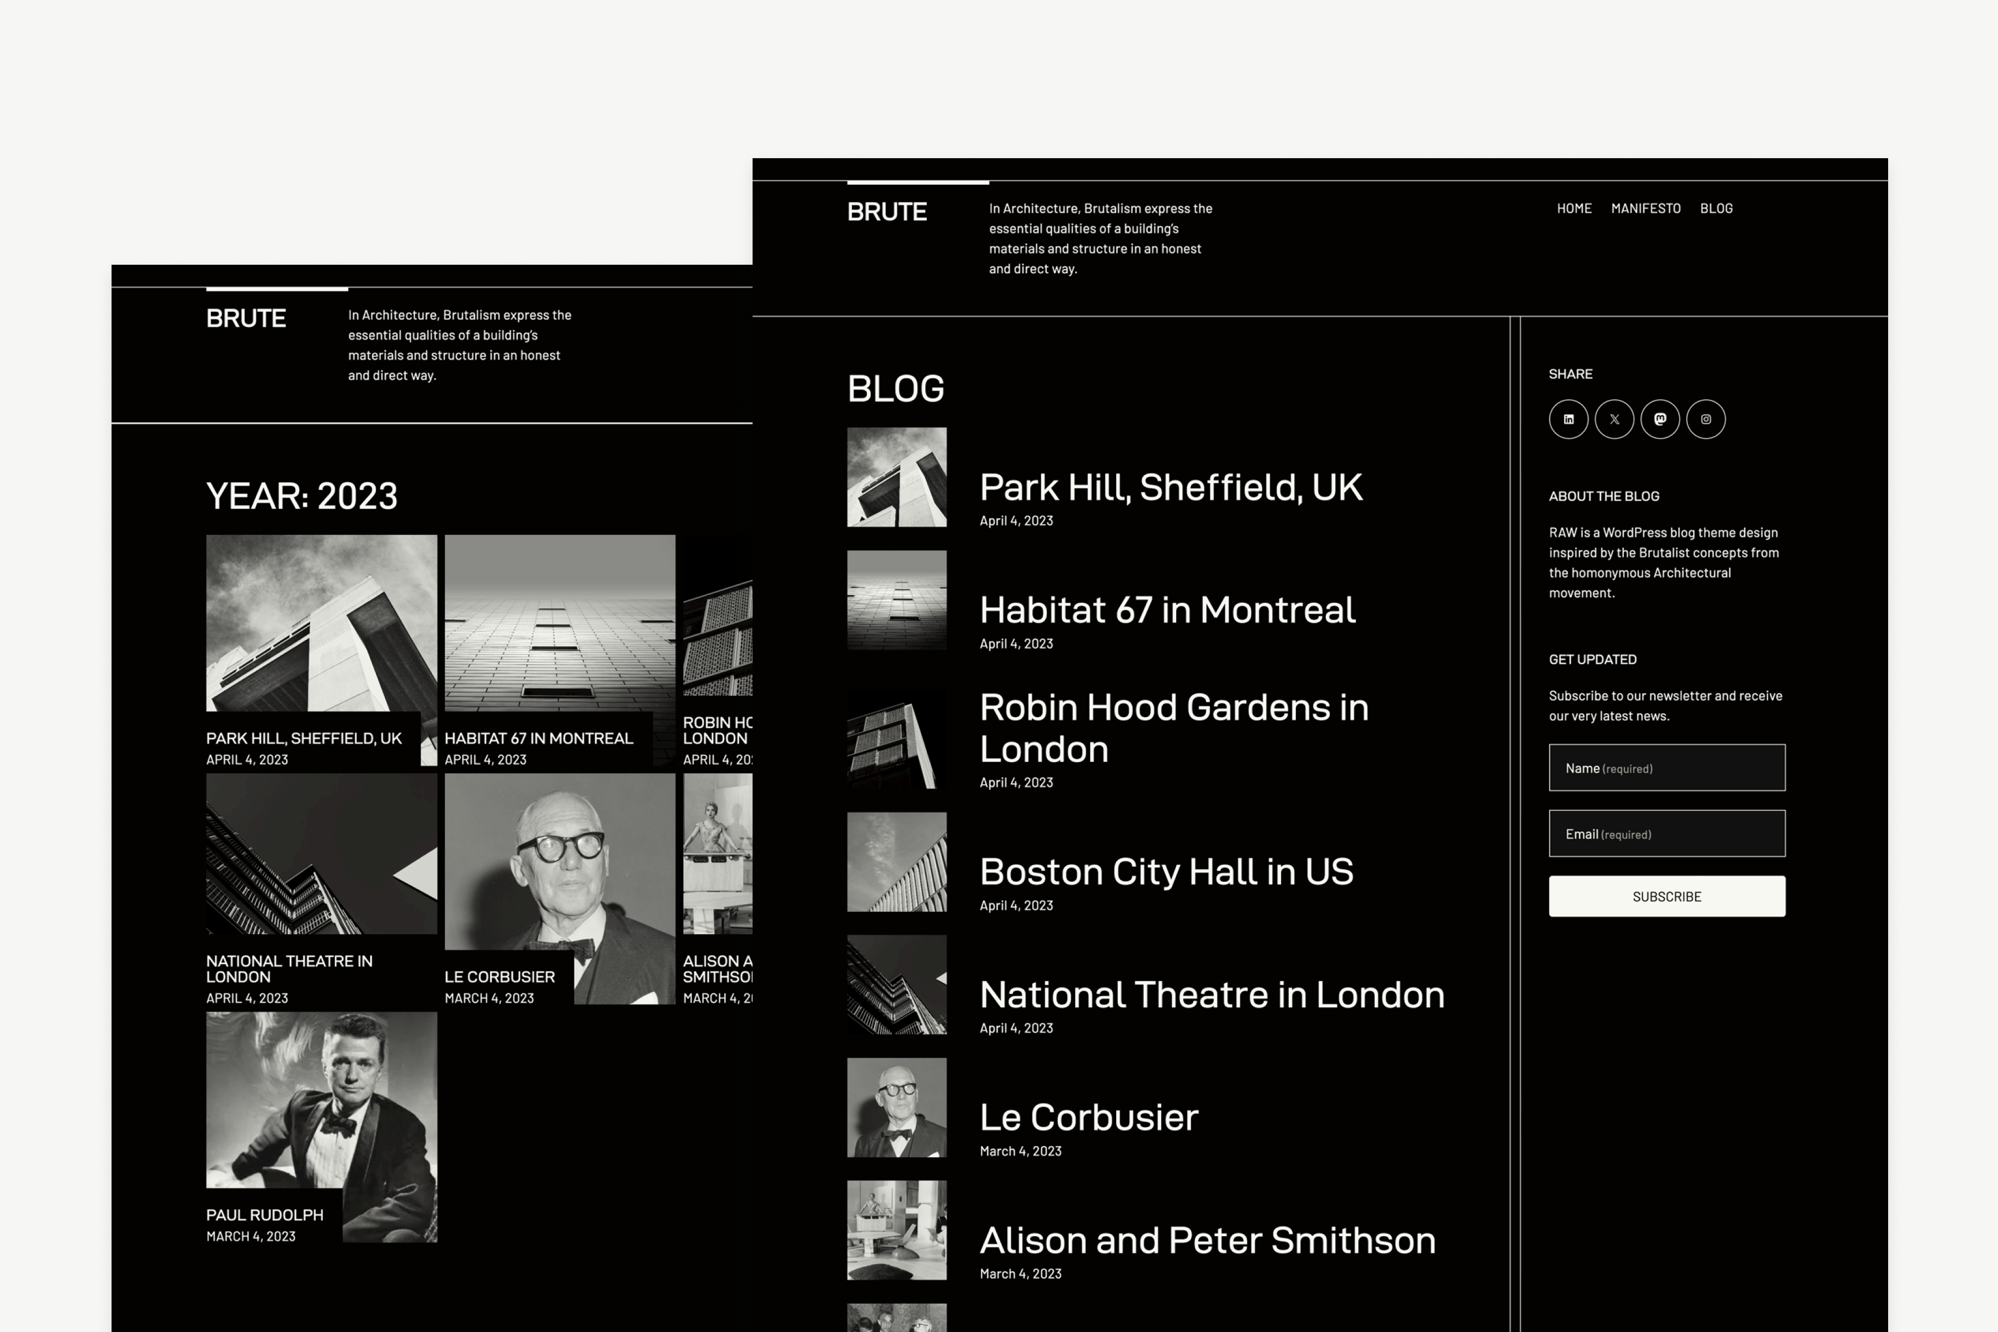Open the BLOG nav link
The height and width of the screenshot is (1332, 1998).
tap(1716, 208)
